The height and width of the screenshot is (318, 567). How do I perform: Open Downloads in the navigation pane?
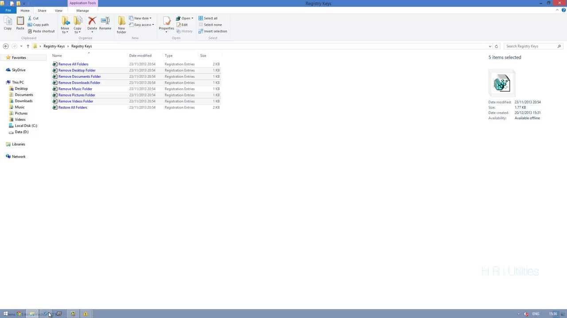click(x=23, y=101)
